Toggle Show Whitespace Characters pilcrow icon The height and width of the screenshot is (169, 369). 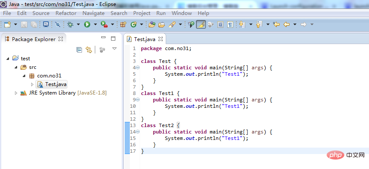pos(230,24)
